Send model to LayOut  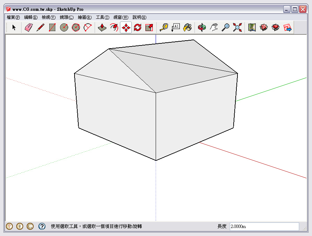[287, 27]
